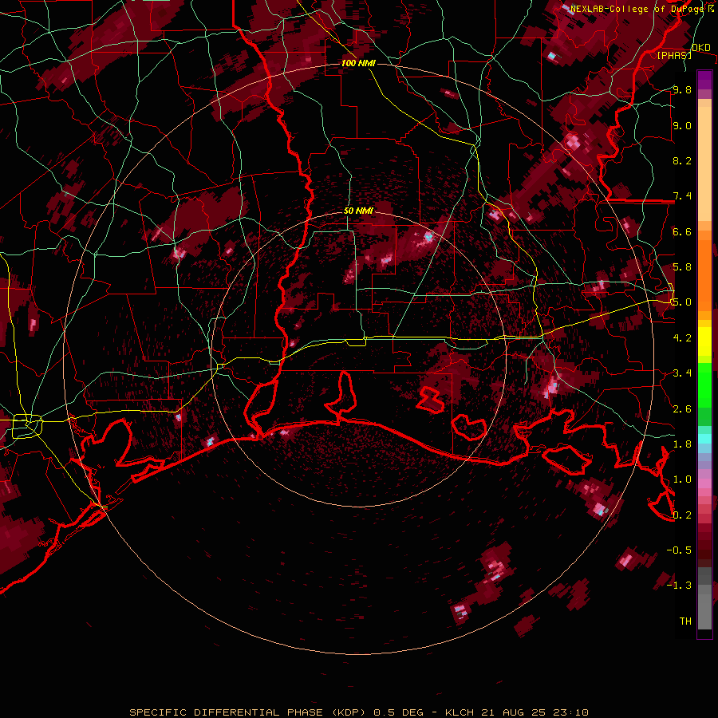Click the 9.8 scale value
718x718 pixels.
click(682, 89)
